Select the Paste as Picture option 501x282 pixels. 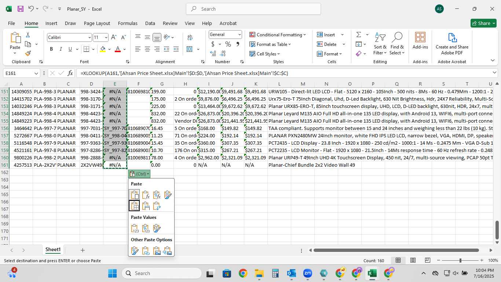pyautogui.click(x=157, y=251)
